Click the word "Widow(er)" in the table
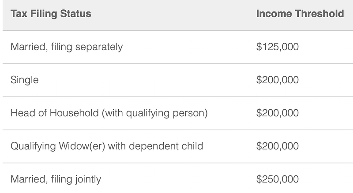Image resolution: width=353 pixels, height=193 pixels. (82, 146)
